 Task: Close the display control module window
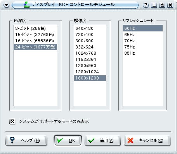point(170,5)
